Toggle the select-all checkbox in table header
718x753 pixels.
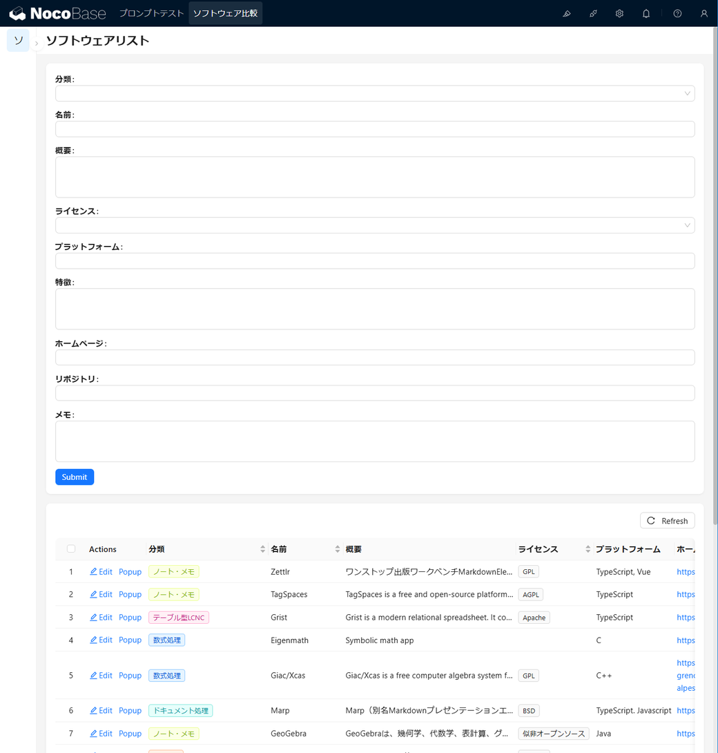(x=71, y=549)
